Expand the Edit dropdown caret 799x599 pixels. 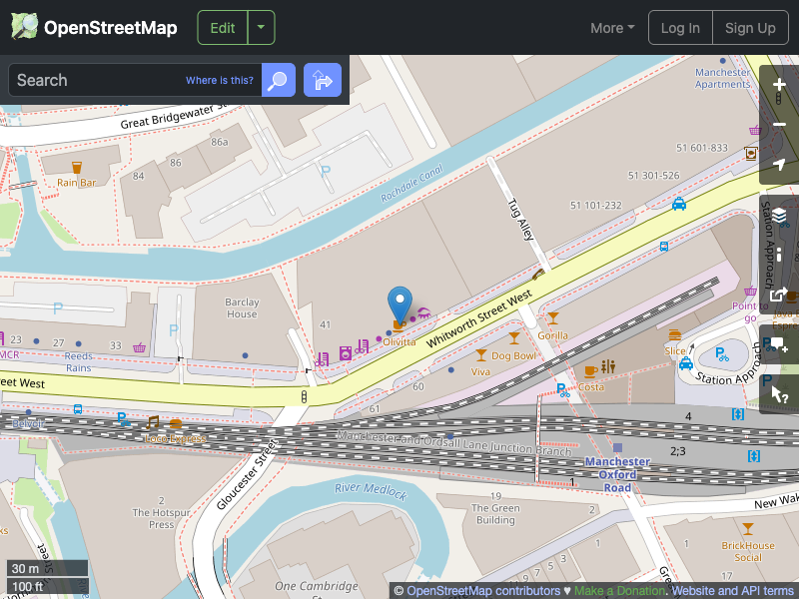pos(261,27)
